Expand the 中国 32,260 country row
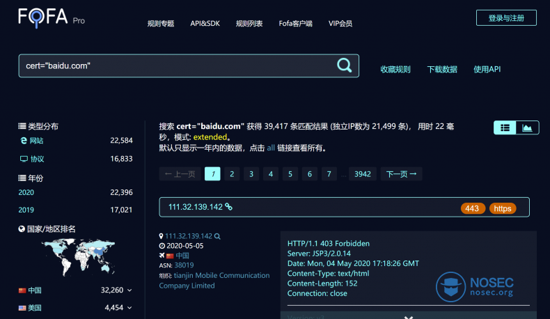This screenshot has width=550, height=319. [x=129, y=290]
